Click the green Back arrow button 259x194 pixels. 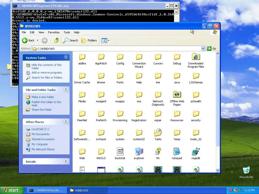coord(25,40)
